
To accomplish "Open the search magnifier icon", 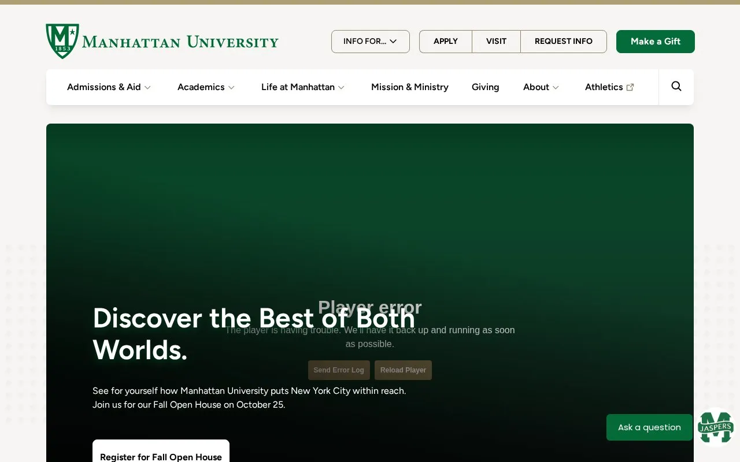I will click(x=676, y=87).
